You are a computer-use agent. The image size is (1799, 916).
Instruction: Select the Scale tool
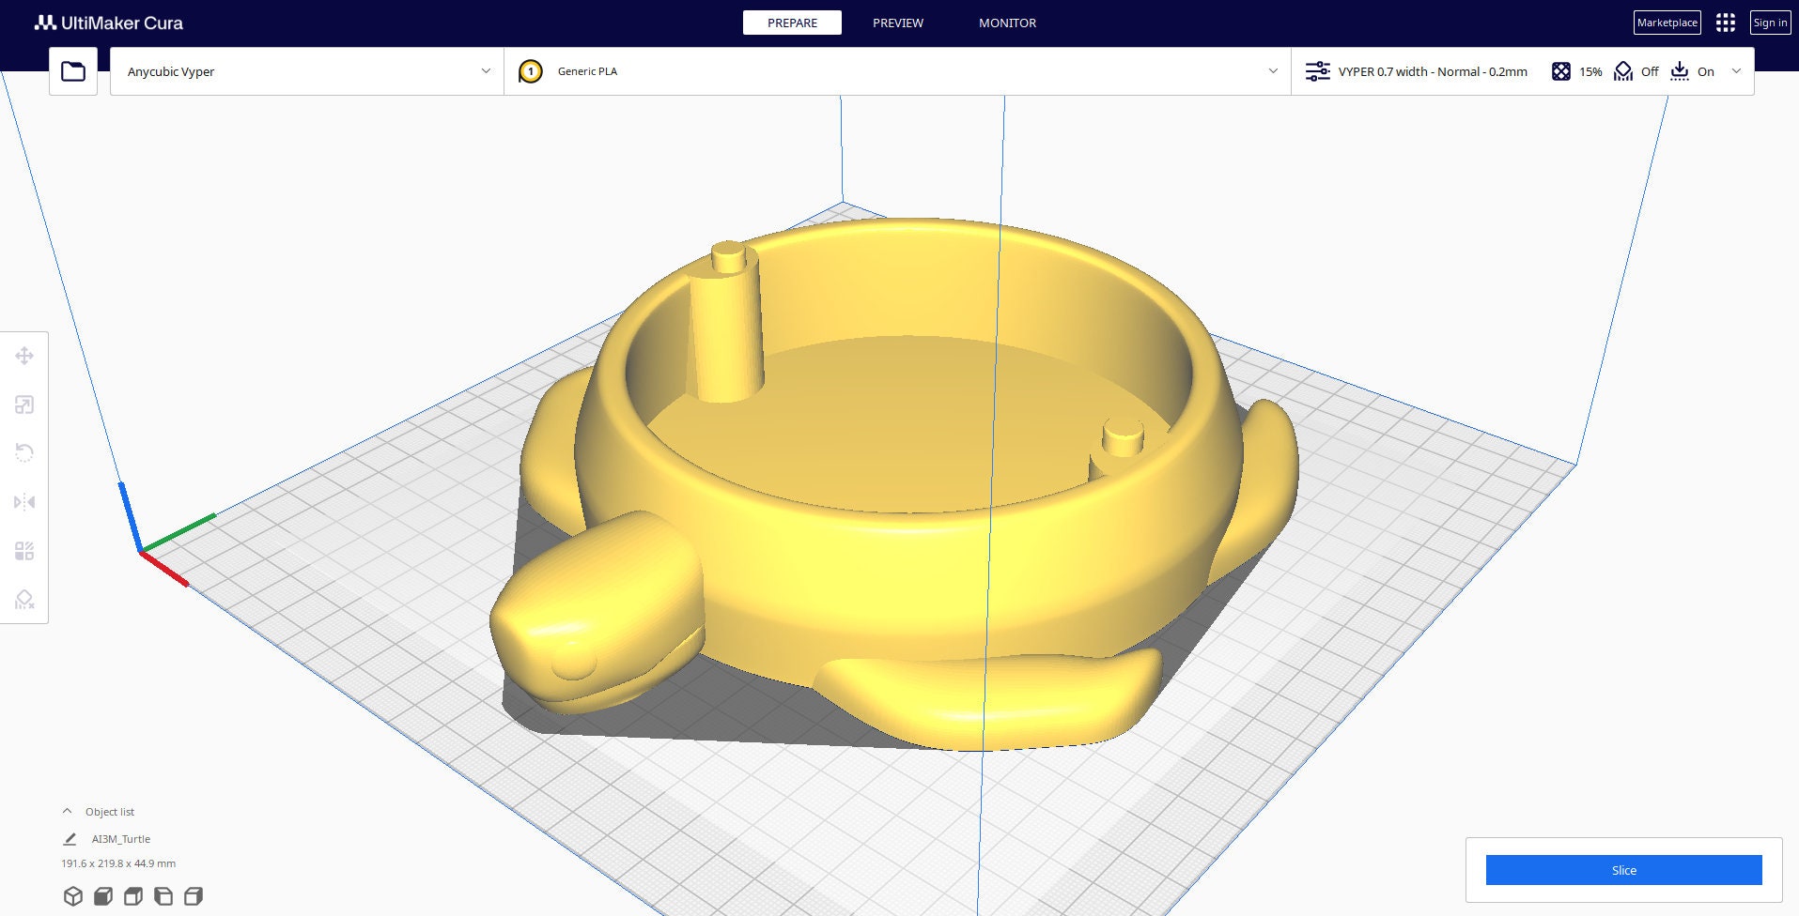pyautogui.click(x=24, y=405)
